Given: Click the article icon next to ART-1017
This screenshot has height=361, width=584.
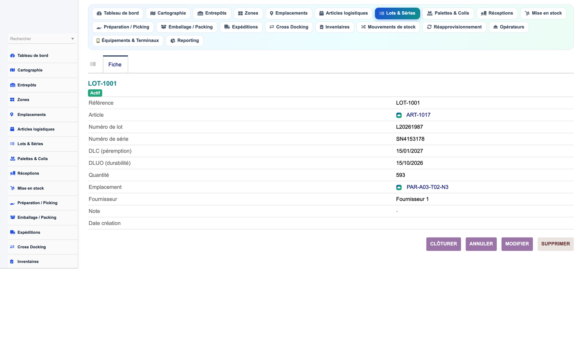Looking at the screenshot, I should [x=399, y=115].
